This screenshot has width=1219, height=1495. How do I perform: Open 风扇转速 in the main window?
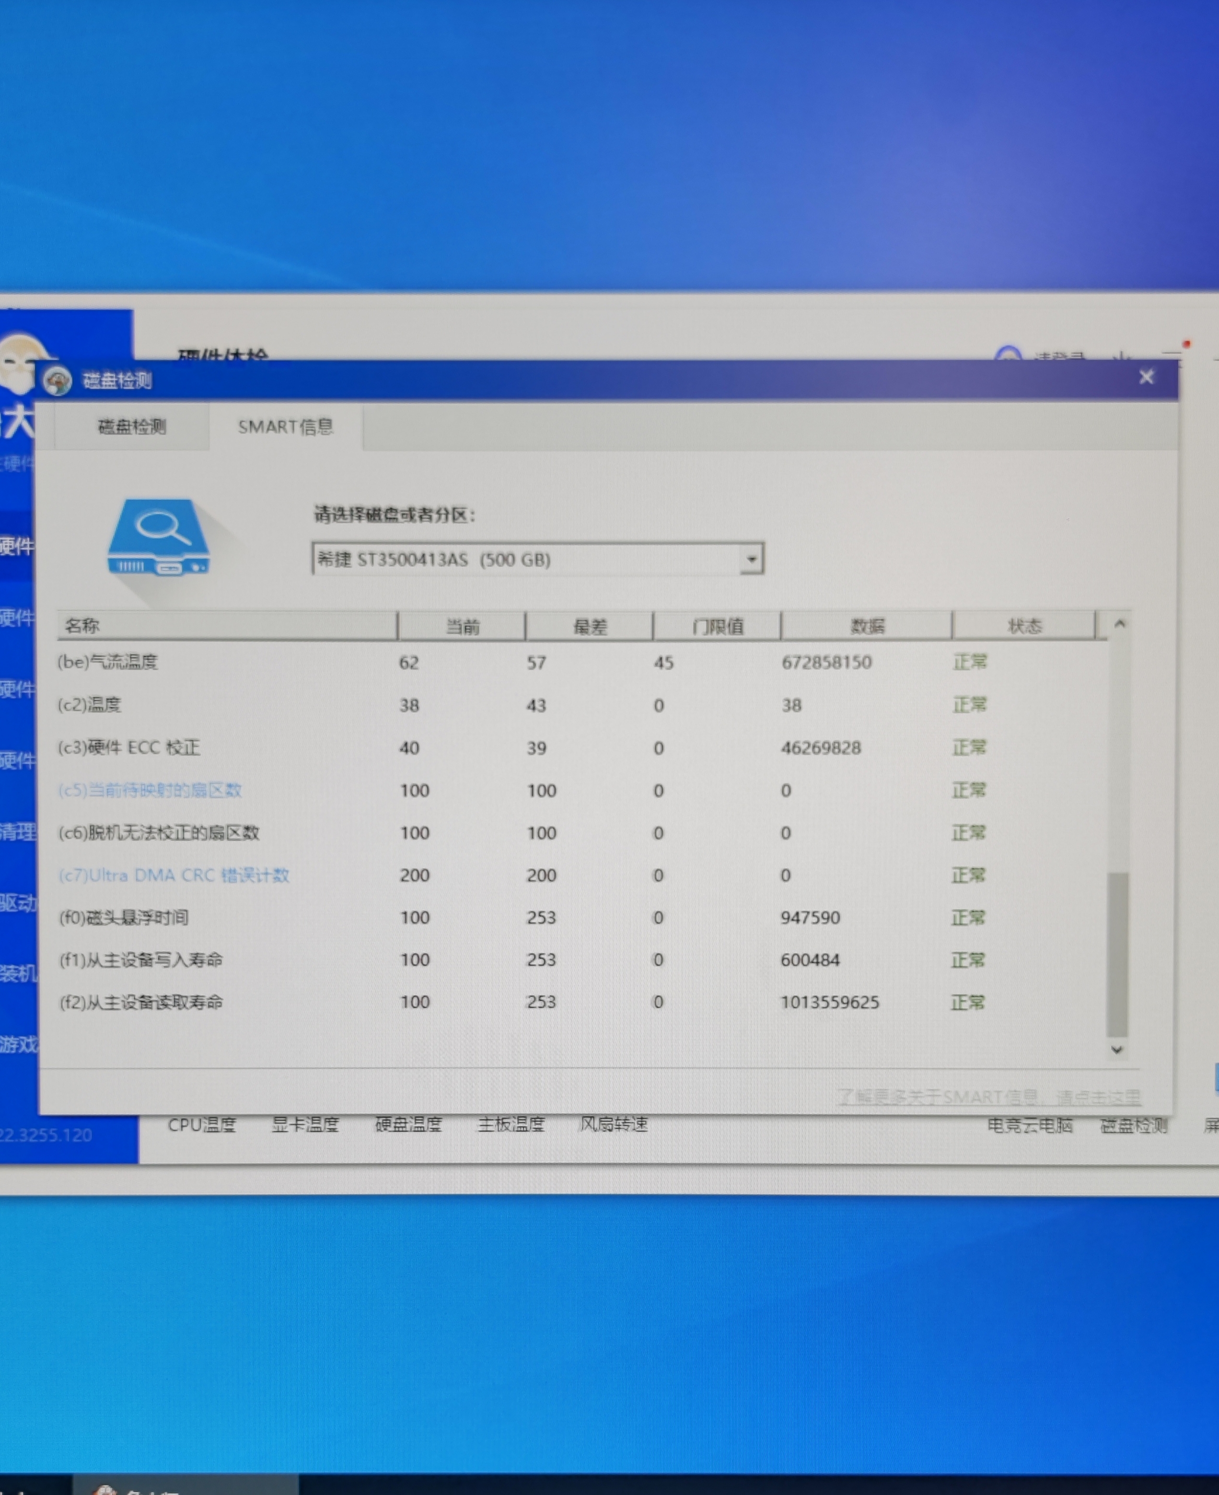tap(613, 1124)
